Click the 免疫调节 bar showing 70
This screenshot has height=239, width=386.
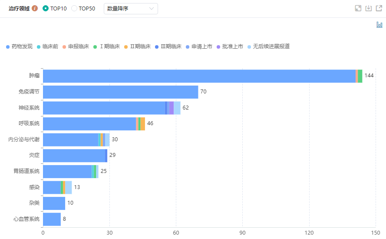pyautogui.click(x=120, y=92)
